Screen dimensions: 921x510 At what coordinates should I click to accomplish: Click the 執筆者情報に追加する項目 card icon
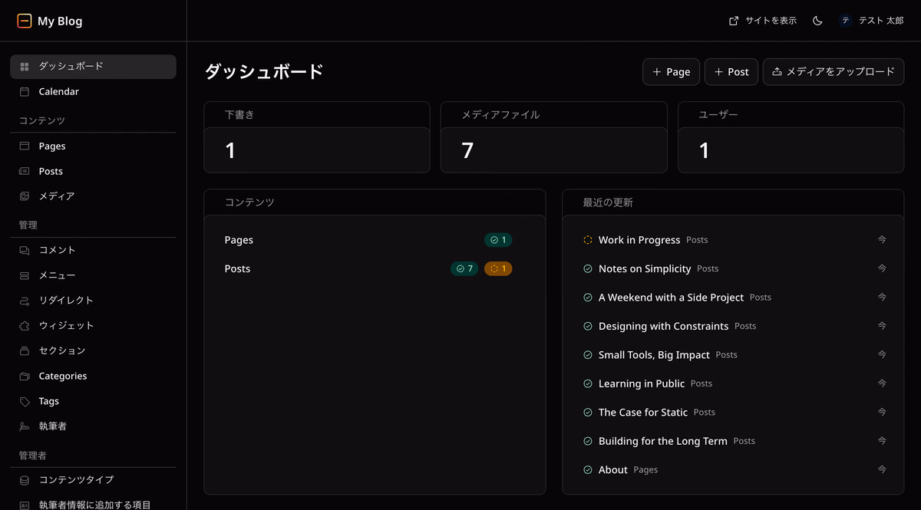pyautogui.click(x=25, y=505)
